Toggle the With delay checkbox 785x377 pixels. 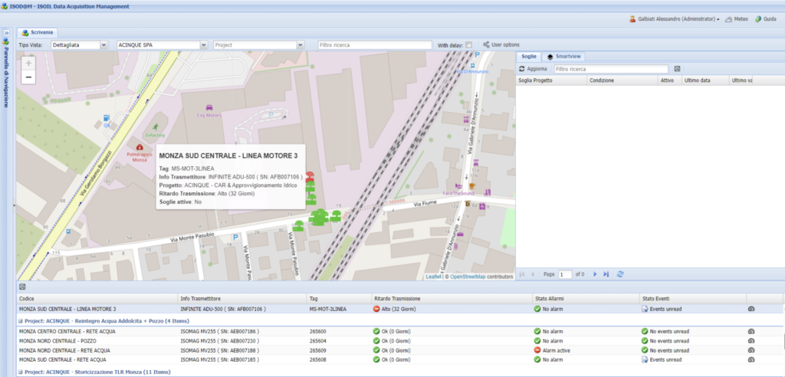pos(469,45)
